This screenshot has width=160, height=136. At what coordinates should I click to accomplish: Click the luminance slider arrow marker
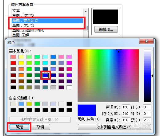(x=152, y=76)
